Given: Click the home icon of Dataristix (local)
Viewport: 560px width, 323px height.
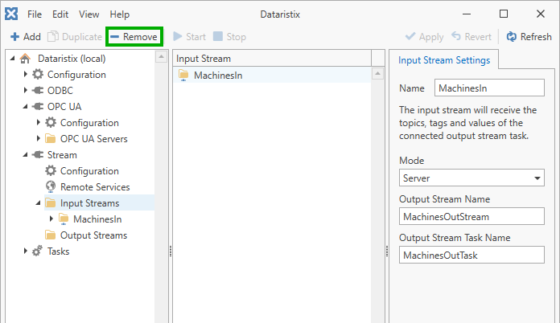Looking at the screenshot, I should pos(25,59).
